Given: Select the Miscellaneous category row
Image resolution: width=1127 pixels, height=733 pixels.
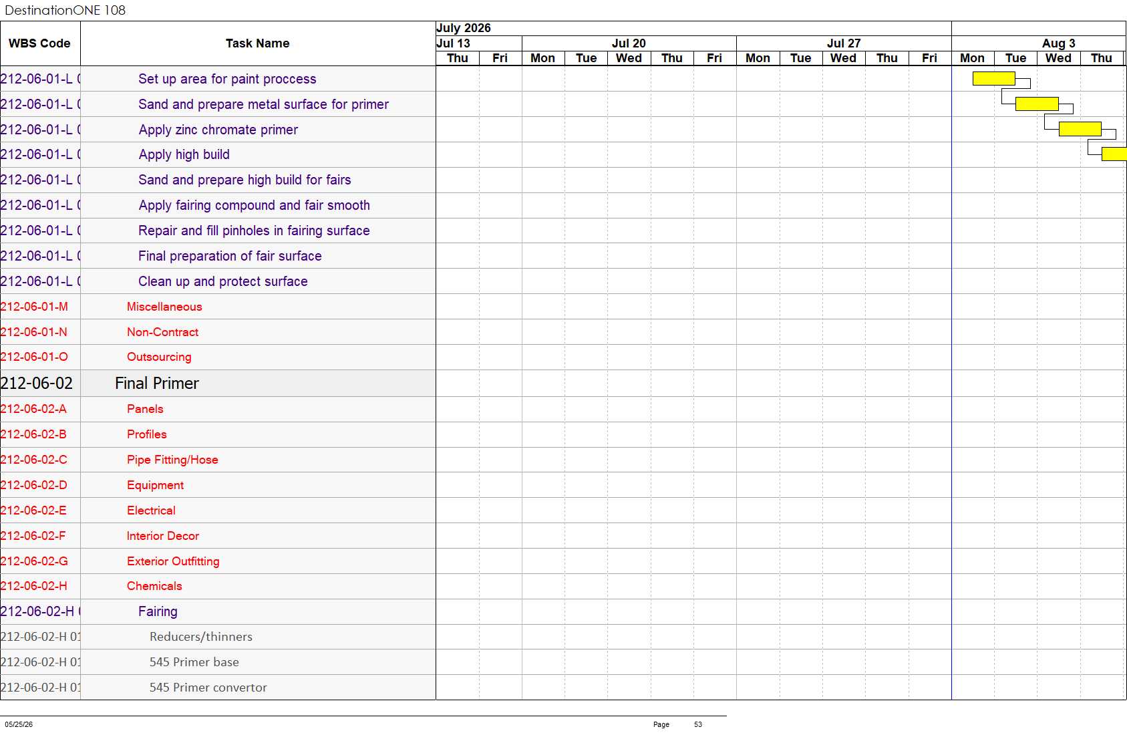Looking at the screenshot, I should pyautogui.click(x=164, y=307).
